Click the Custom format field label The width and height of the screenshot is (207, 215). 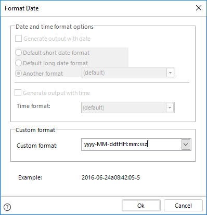click(37, 146)
